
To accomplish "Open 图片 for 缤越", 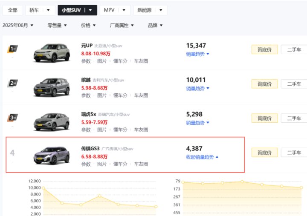I will pyautogui.click(x=102, y=95).
